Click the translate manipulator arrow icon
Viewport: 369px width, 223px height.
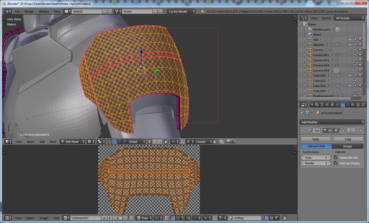click(114, 141)
